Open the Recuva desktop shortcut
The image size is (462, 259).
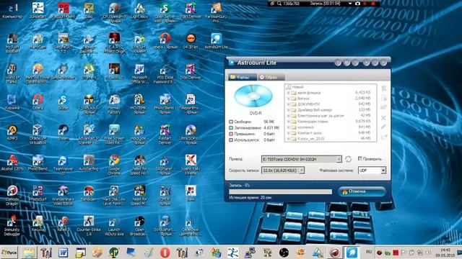click(x=38, y=224)
